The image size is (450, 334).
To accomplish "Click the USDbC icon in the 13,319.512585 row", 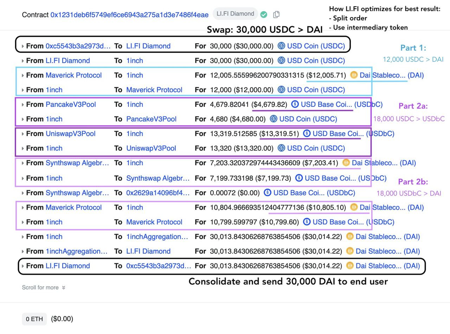I will pyautogui.click(x=307, y=133).
